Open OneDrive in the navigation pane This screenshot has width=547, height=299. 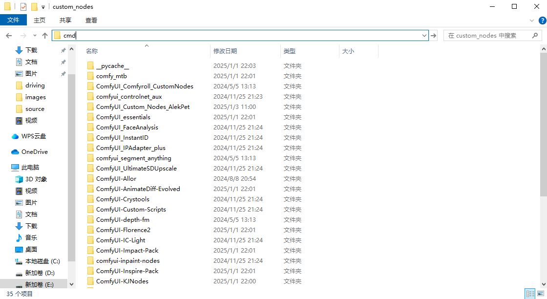tap(34, 152)
